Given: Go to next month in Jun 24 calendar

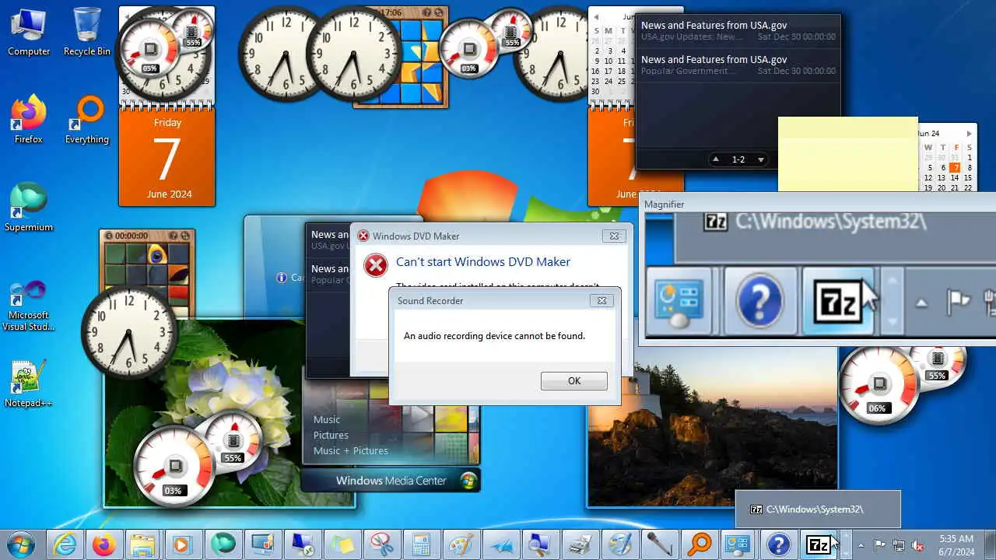Looking at the screenshot, I should 969,134.
